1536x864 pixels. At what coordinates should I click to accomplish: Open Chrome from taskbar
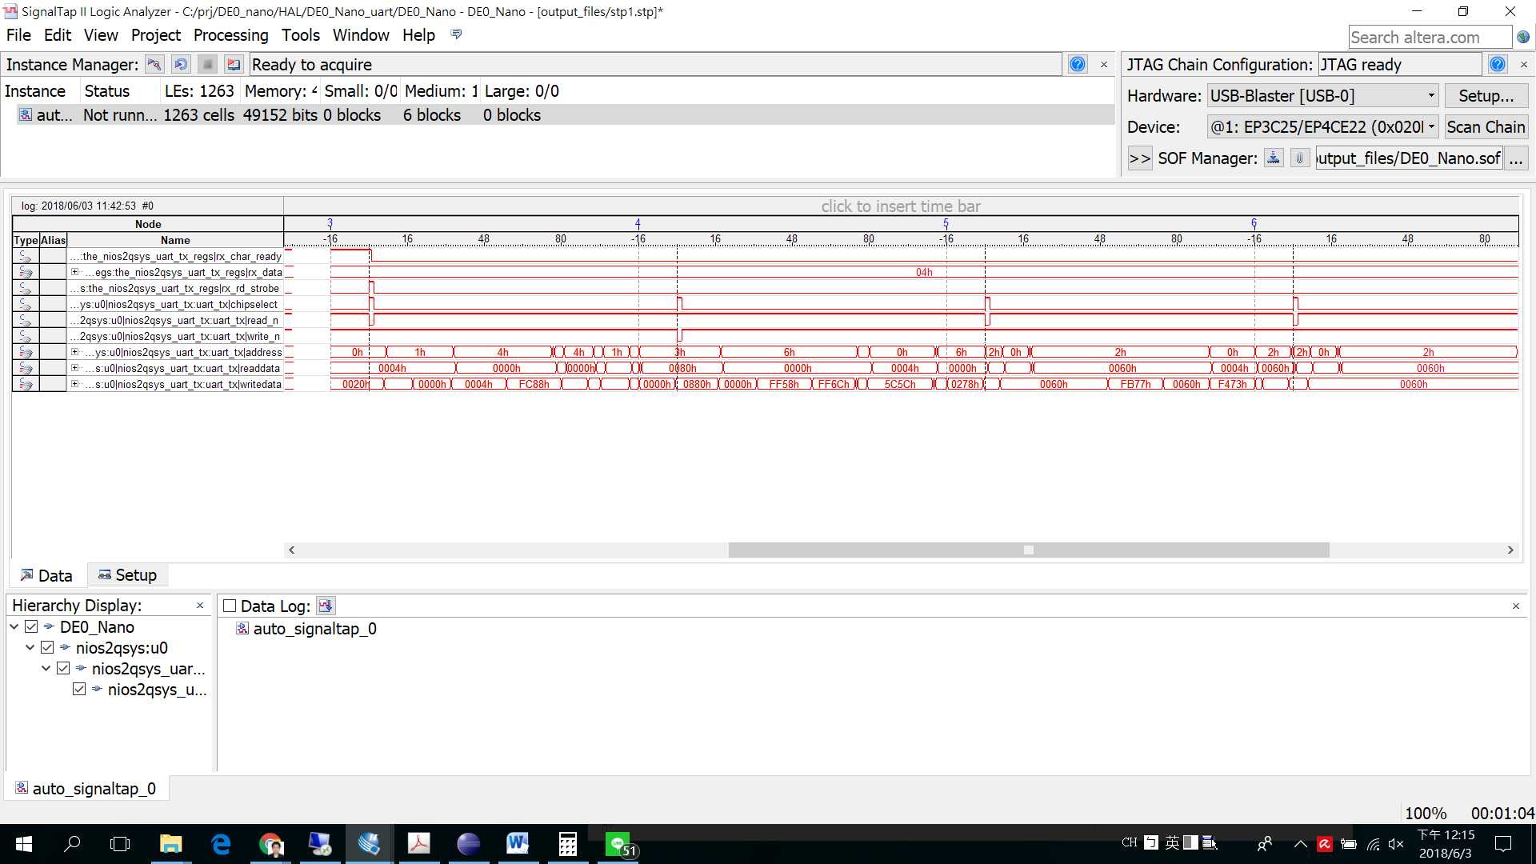[271, 843]
